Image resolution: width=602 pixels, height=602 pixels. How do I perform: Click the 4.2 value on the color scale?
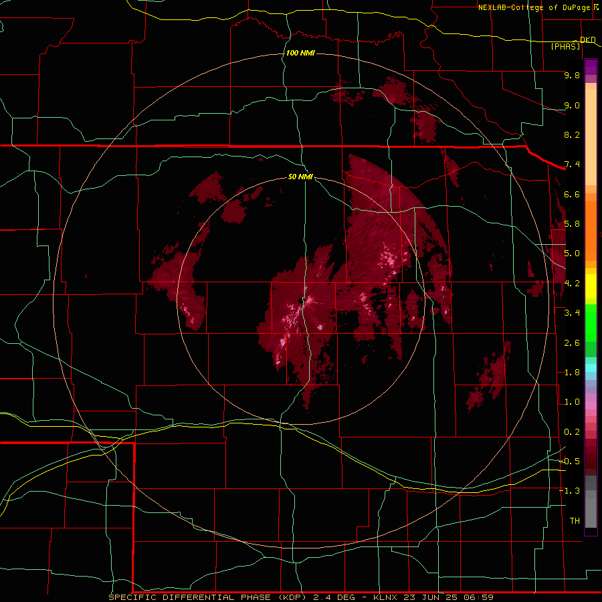[572, 284]
